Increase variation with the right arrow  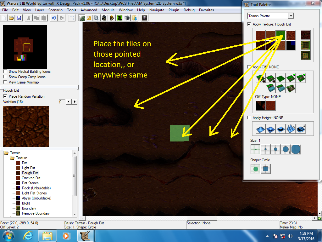click(x=75, y=102)
